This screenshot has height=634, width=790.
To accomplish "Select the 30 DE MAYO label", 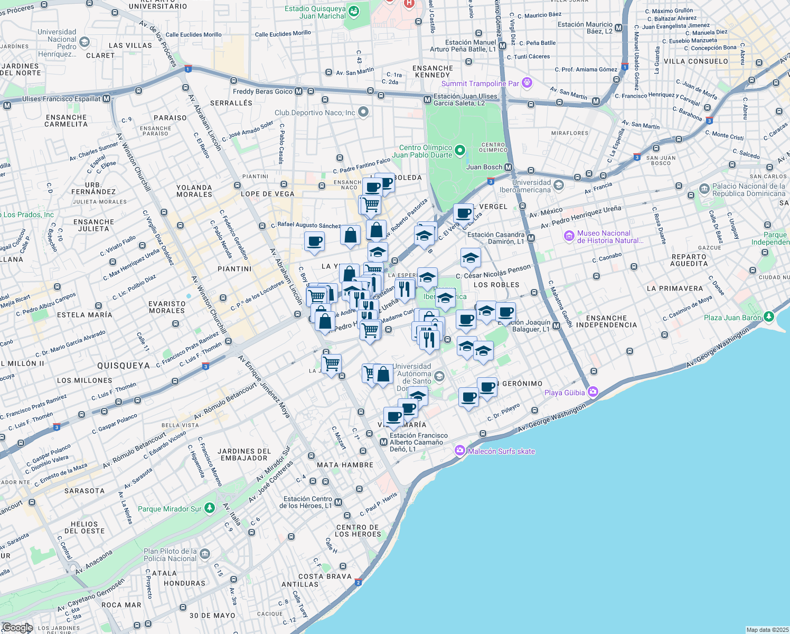I will tap(212, 616).
